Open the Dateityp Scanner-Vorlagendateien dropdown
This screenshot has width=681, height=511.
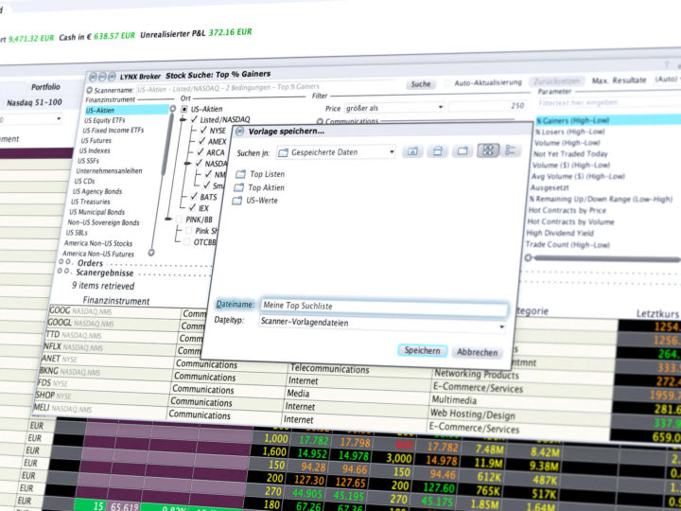(x=383, y=324)
